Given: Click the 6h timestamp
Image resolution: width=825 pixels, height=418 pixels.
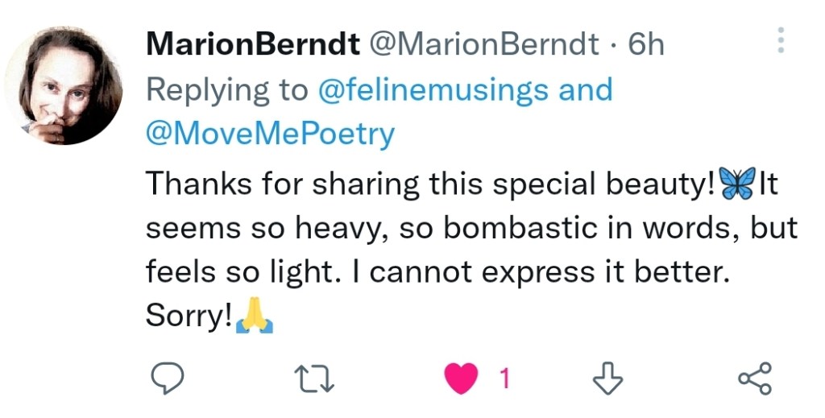Looking at the screenshot, I should (x=646, y=44).
